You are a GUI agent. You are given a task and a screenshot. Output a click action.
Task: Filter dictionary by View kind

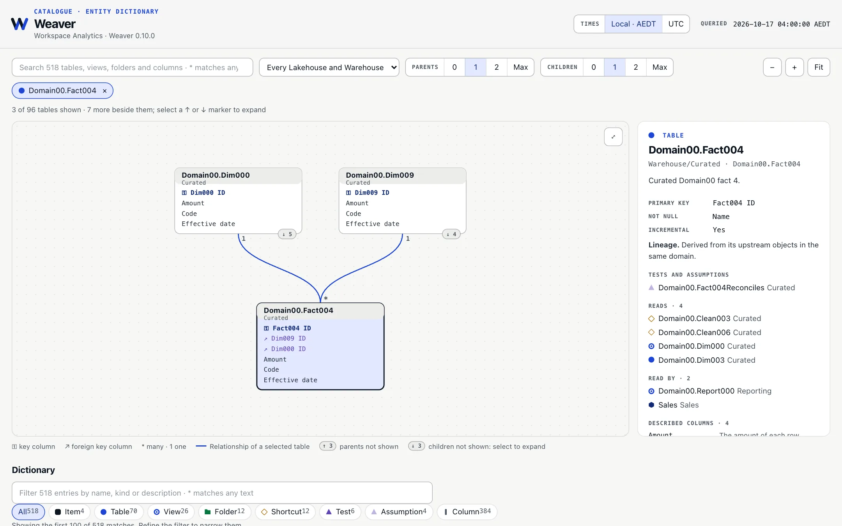pyautogui.click(x=171, y=512)
